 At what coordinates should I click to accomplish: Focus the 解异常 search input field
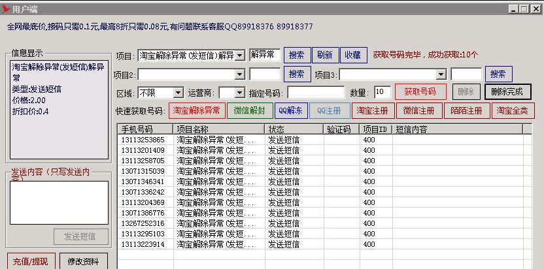pos(265,55)
